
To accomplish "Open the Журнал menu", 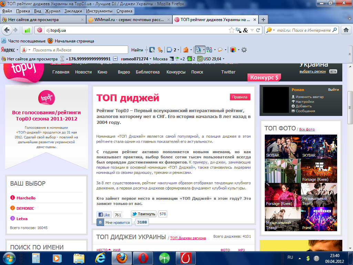I will (52, 11).
